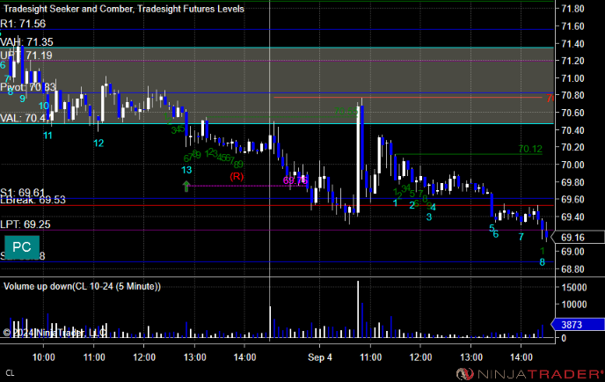Select the green 70.55 price label

click(x=346, y=112)
